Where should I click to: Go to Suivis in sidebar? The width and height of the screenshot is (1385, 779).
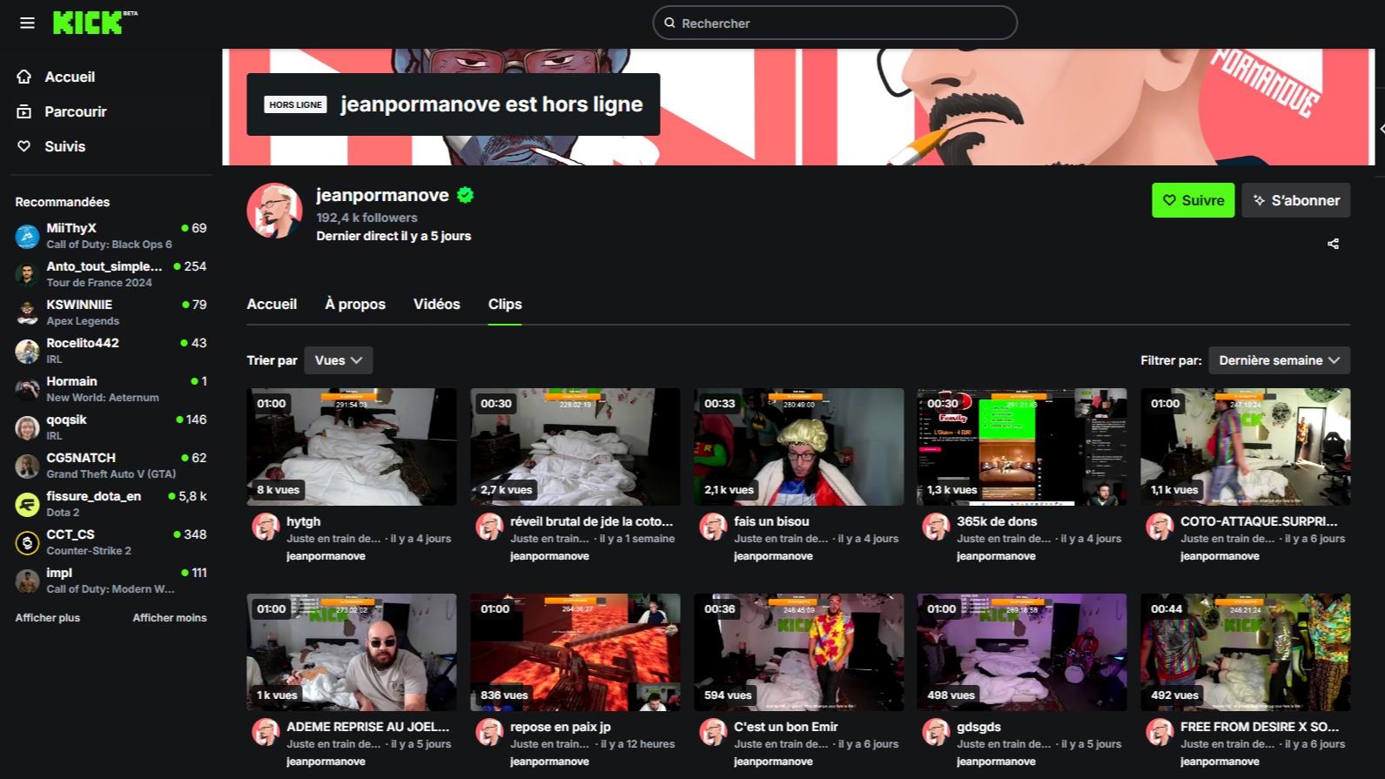coord(65,146)
